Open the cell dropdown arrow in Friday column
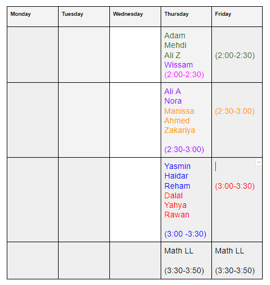270x285 pixels. pyautogui.click(x=259, y=162)
